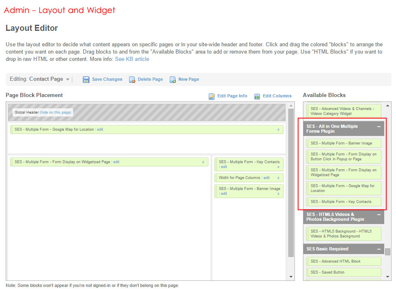396x291 pixels.
Task: Click the Edit Page Info icon
Action: [x=212, y=96]
